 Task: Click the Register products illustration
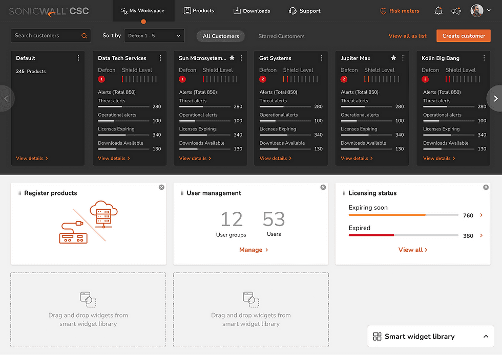click(88, 222)
